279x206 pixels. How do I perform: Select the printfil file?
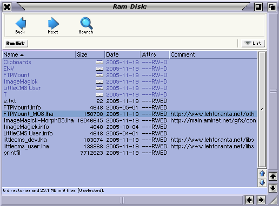(x=12, y=153)
